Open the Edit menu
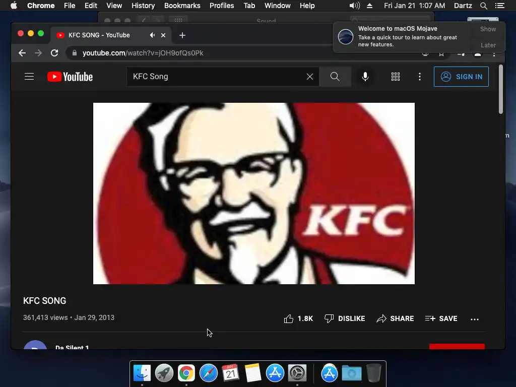Image resolution: width=516 pixels, height=387 pixels. click(91, 6)
